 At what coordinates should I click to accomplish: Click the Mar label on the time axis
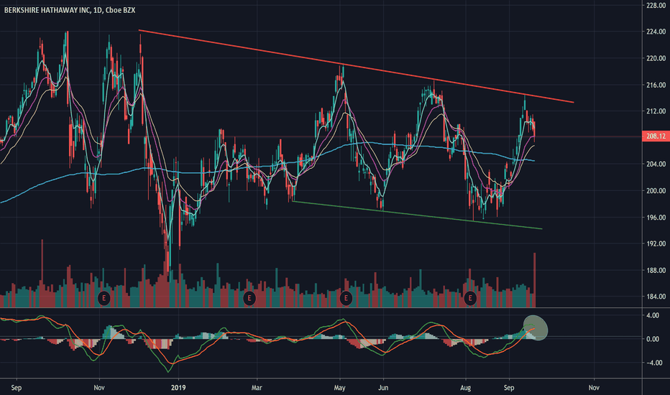(x=257, y=388)
